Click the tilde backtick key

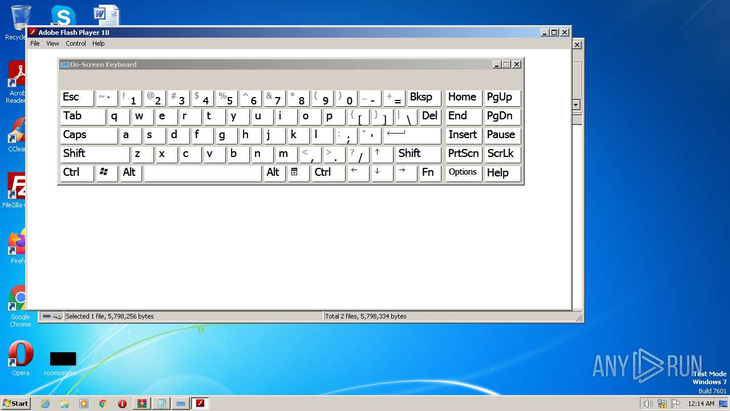point(107,98)
